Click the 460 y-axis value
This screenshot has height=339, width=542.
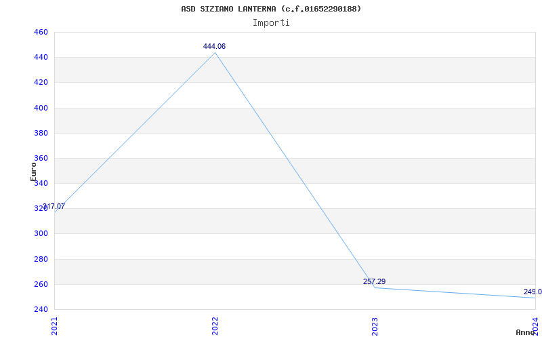[41, 32]
